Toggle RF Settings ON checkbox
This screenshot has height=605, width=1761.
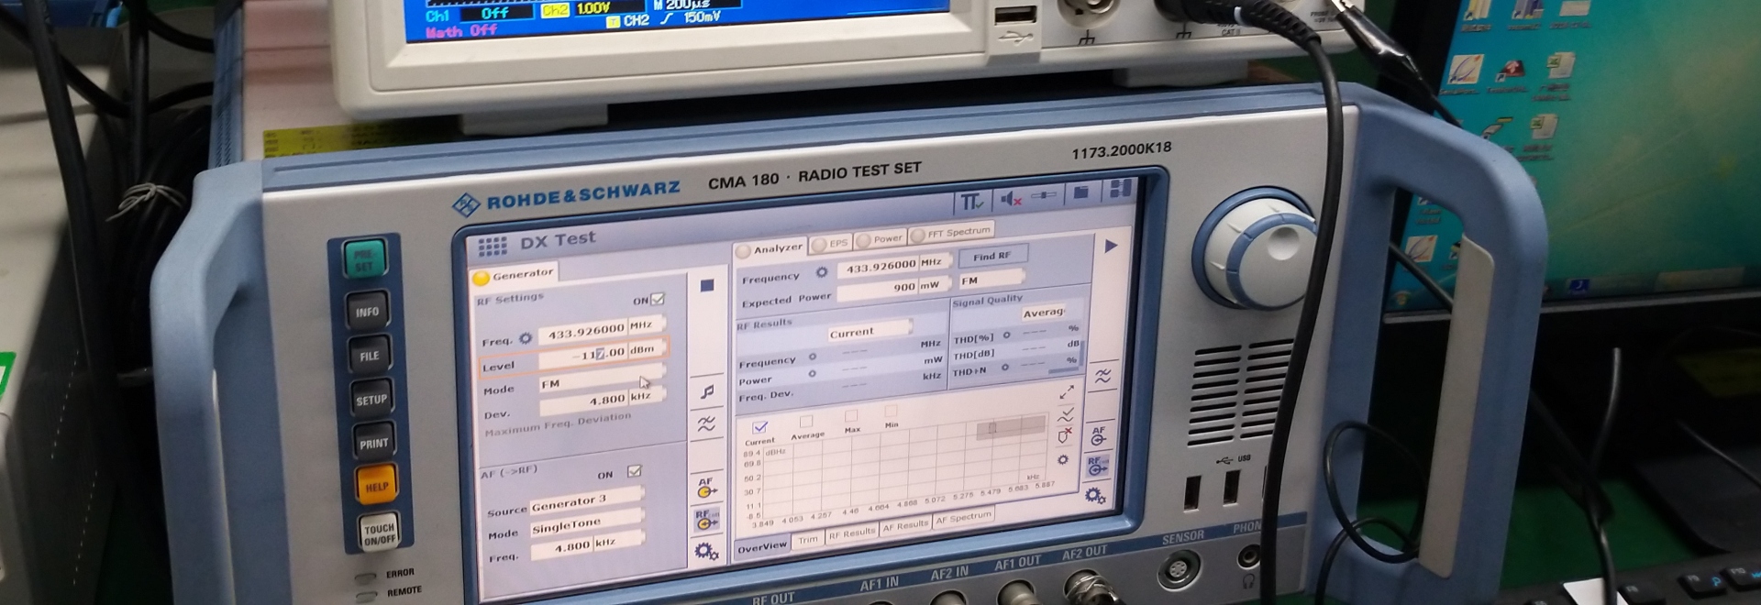[x=657, y=299]
